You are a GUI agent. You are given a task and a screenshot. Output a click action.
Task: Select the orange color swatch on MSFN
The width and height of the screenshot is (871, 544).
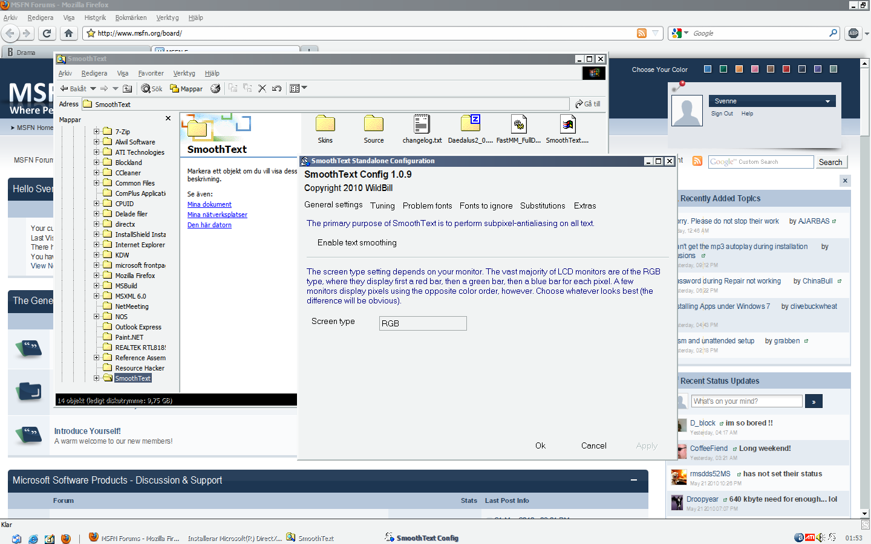click(x=739, y=69)
